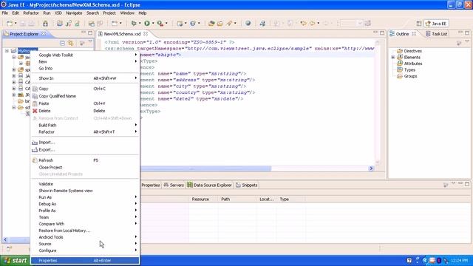Click Delete in the context menu
This screenshot has width=473, height=266.
click(x=85, y=111)
